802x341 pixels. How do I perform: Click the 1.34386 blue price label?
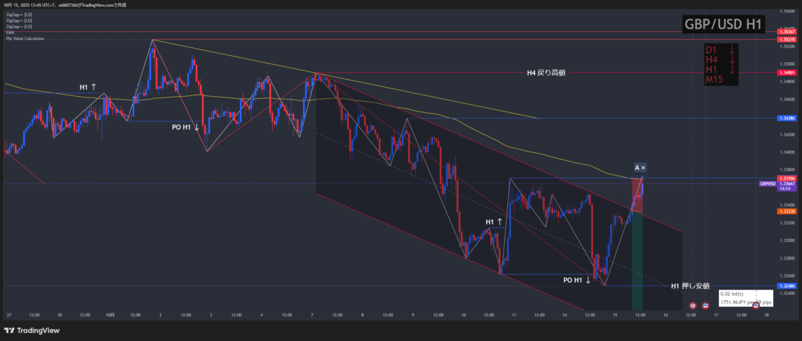coord(787,118)
